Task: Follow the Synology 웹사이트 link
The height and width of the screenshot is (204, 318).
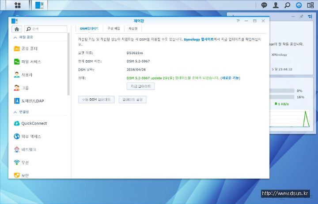Action: click(199, 40)
